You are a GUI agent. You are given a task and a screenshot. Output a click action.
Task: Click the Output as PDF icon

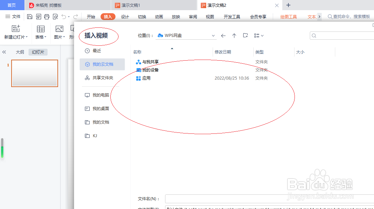[38, 16]
